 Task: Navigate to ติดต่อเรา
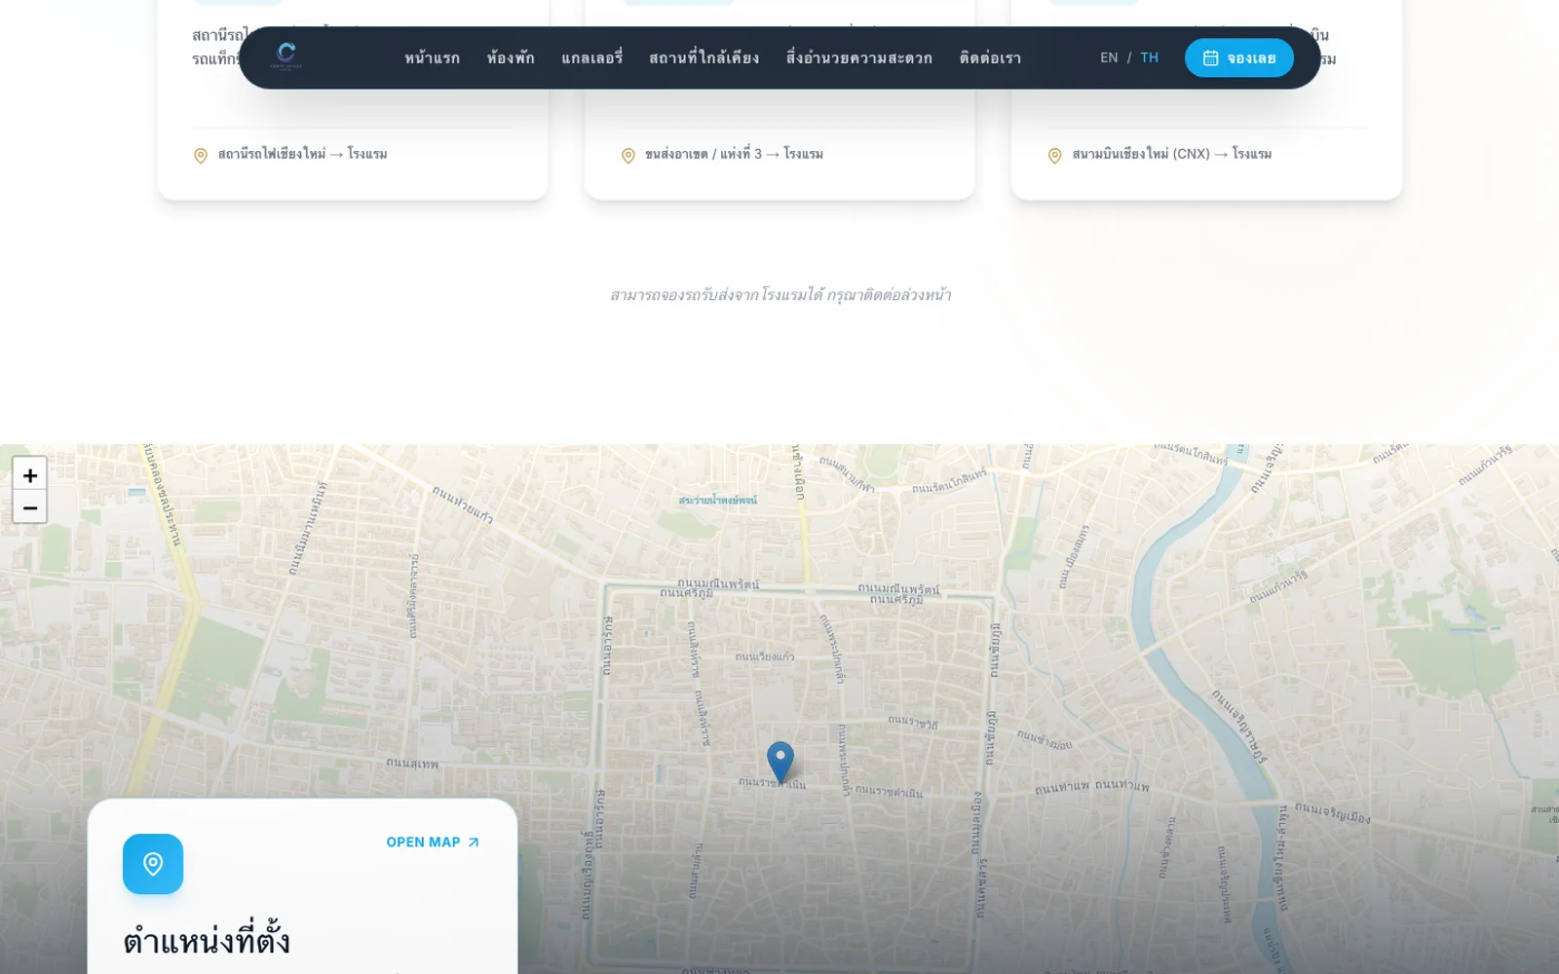990,58
